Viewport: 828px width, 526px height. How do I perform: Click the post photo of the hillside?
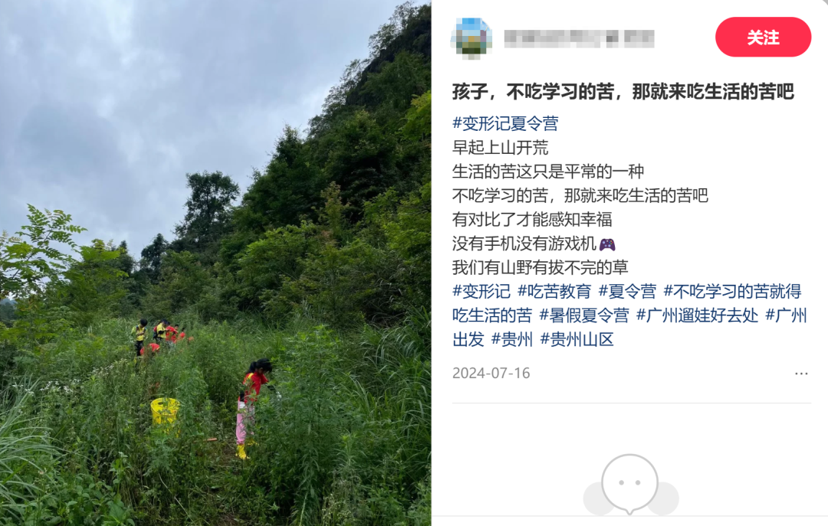pyautogui.click(x=215, y=263)
